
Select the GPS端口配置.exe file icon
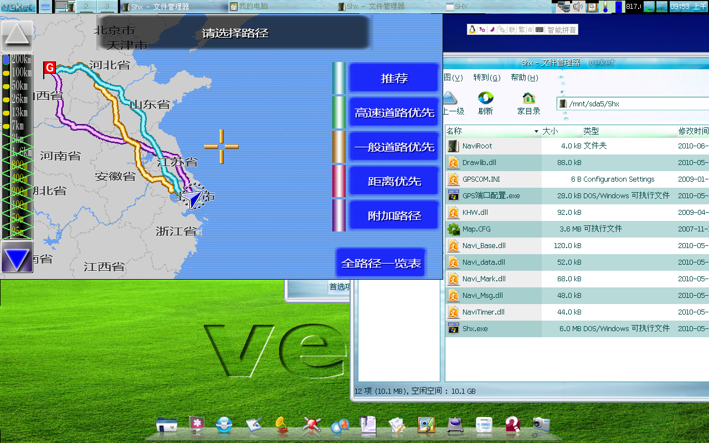(x=454, y=196)
